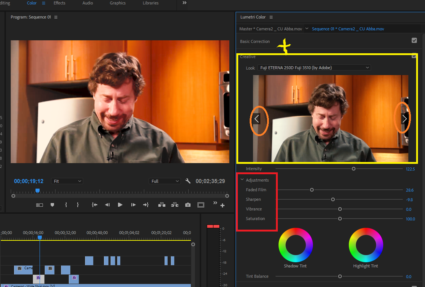Open the Look preset dropdown
Screen dimensions: 425x287
tap(314, 68)
